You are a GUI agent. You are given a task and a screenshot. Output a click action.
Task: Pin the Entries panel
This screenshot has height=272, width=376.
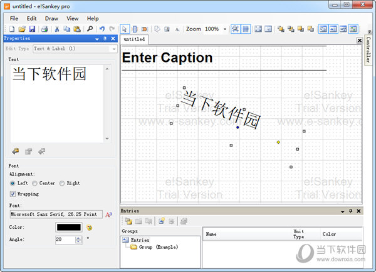(x=350, y=211)
